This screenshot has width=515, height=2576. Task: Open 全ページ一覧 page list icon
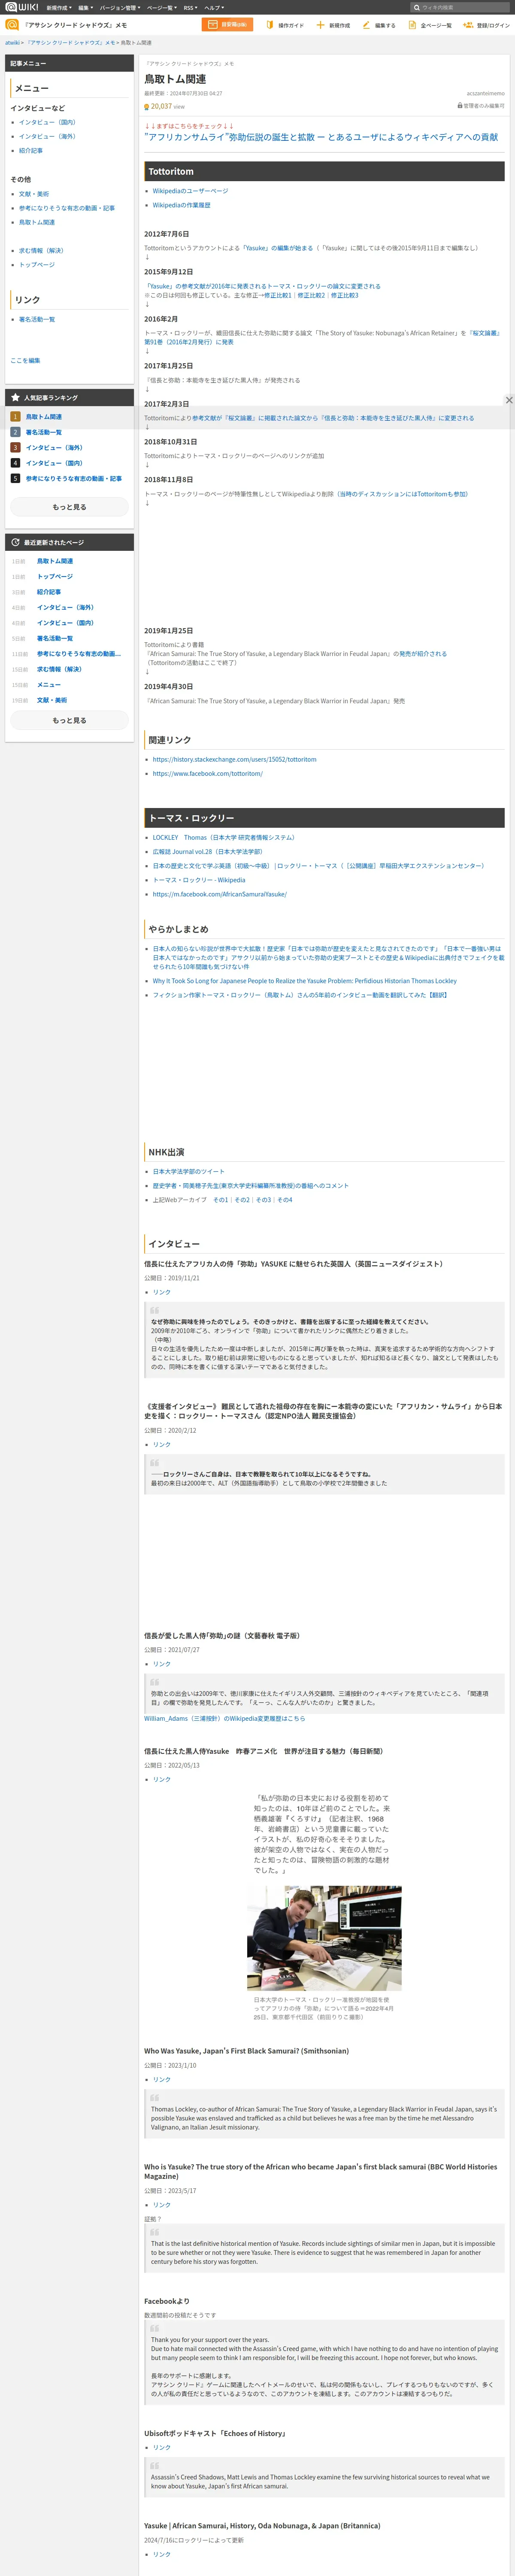click(x=413, y=25)
